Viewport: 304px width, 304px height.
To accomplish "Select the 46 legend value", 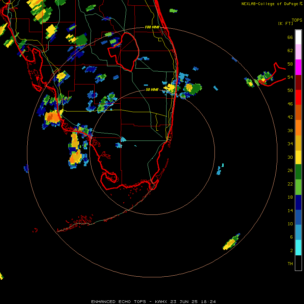I will 290,104.
